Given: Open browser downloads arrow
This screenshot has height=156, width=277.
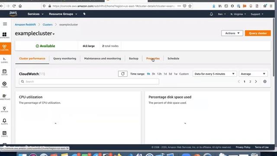Looking at the screenshot, I should pos(214,6).
